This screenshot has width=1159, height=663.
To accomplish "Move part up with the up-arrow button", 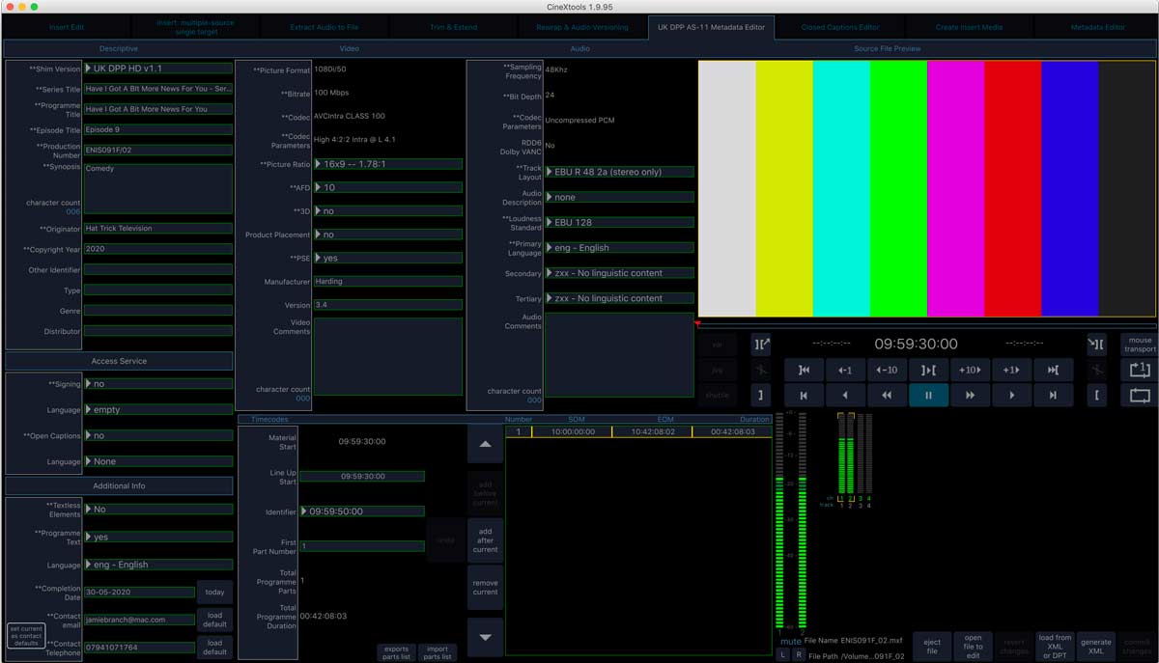I will coord(485,445).
